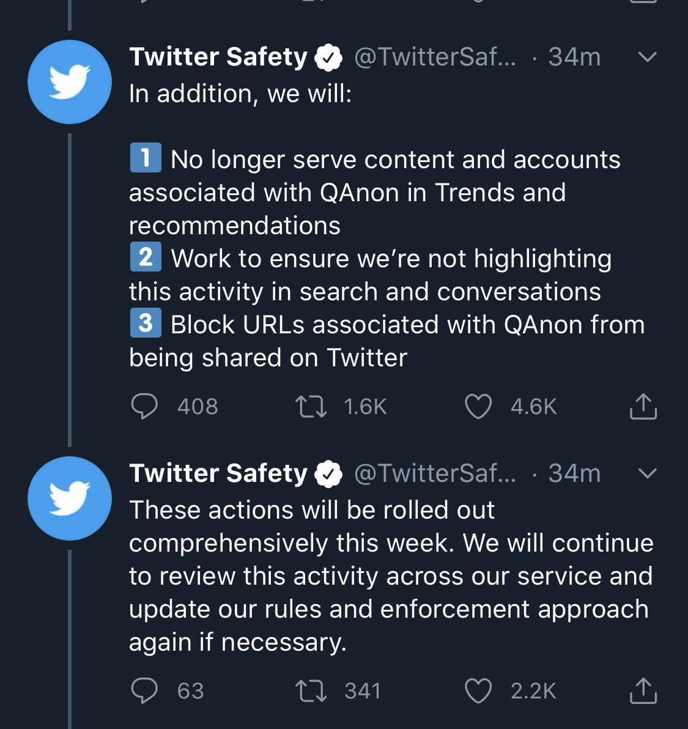
Task: Tap @TwitterSaf... handle on second tweet
Action: coord(435,473)
